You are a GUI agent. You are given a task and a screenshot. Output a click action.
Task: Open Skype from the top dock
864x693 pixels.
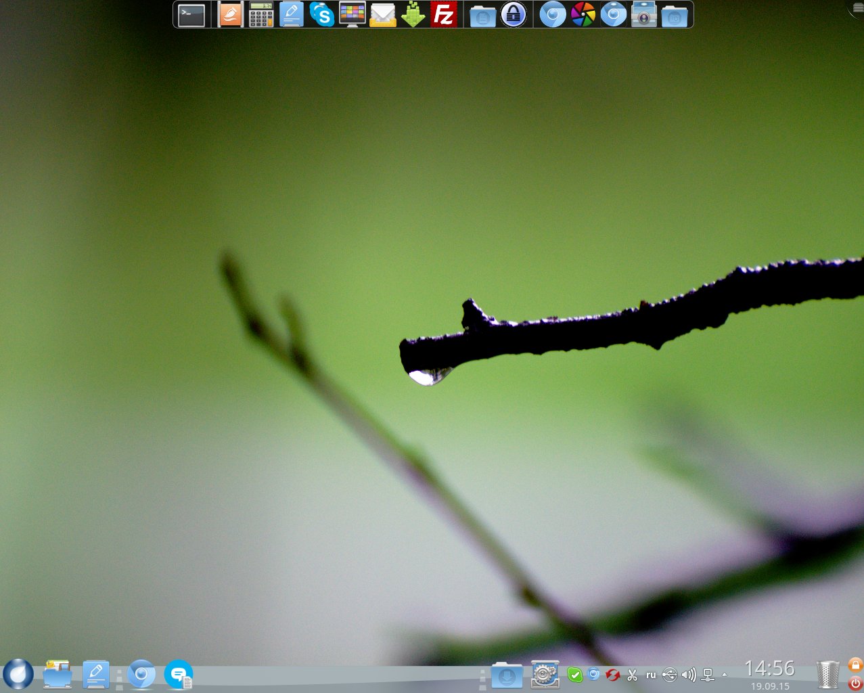coord(322,15)
